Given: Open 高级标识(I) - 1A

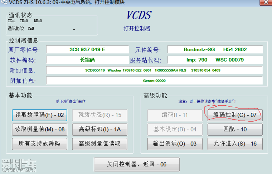Looking at the screenshot, I should (100, 129).
